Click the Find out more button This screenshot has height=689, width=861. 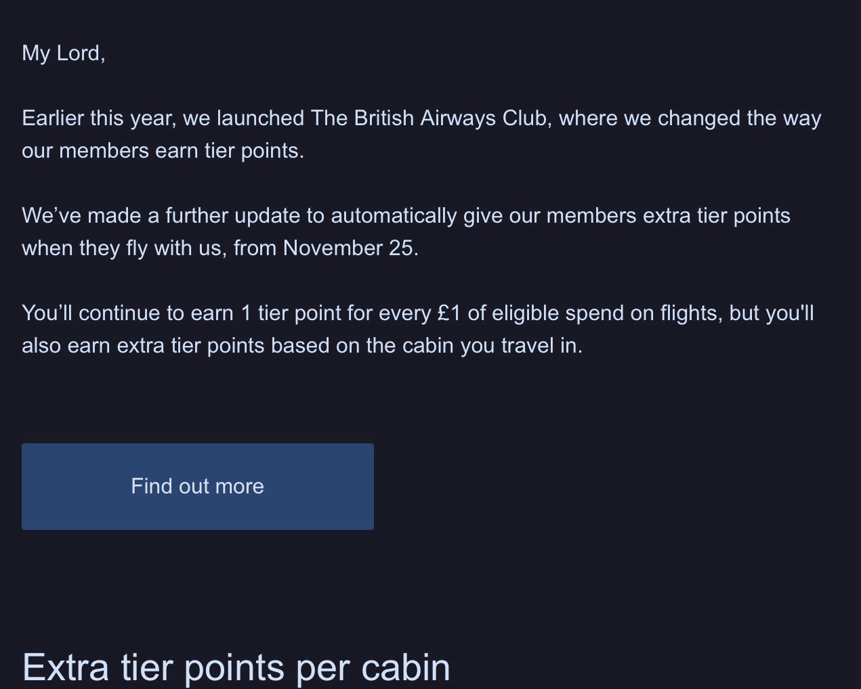pyautogui.click(x=197, y=486)
